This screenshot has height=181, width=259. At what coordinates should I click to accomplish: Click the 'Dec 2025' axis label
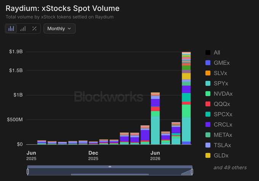click(93, 156)
